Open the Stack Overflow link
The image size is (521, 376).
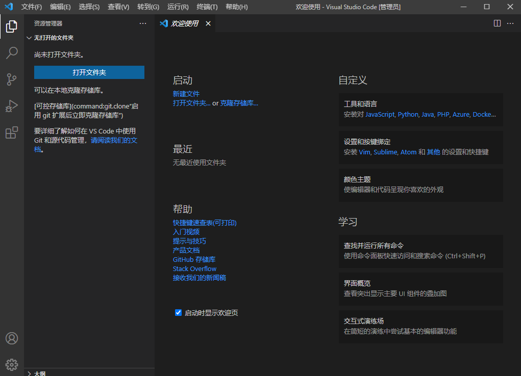click(x=194, y=268)
